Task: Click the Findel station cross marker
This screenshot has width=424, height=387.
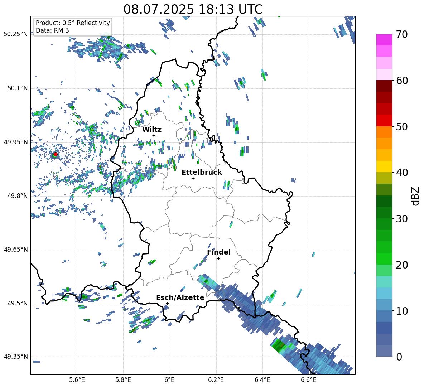Action: (218, 258)
